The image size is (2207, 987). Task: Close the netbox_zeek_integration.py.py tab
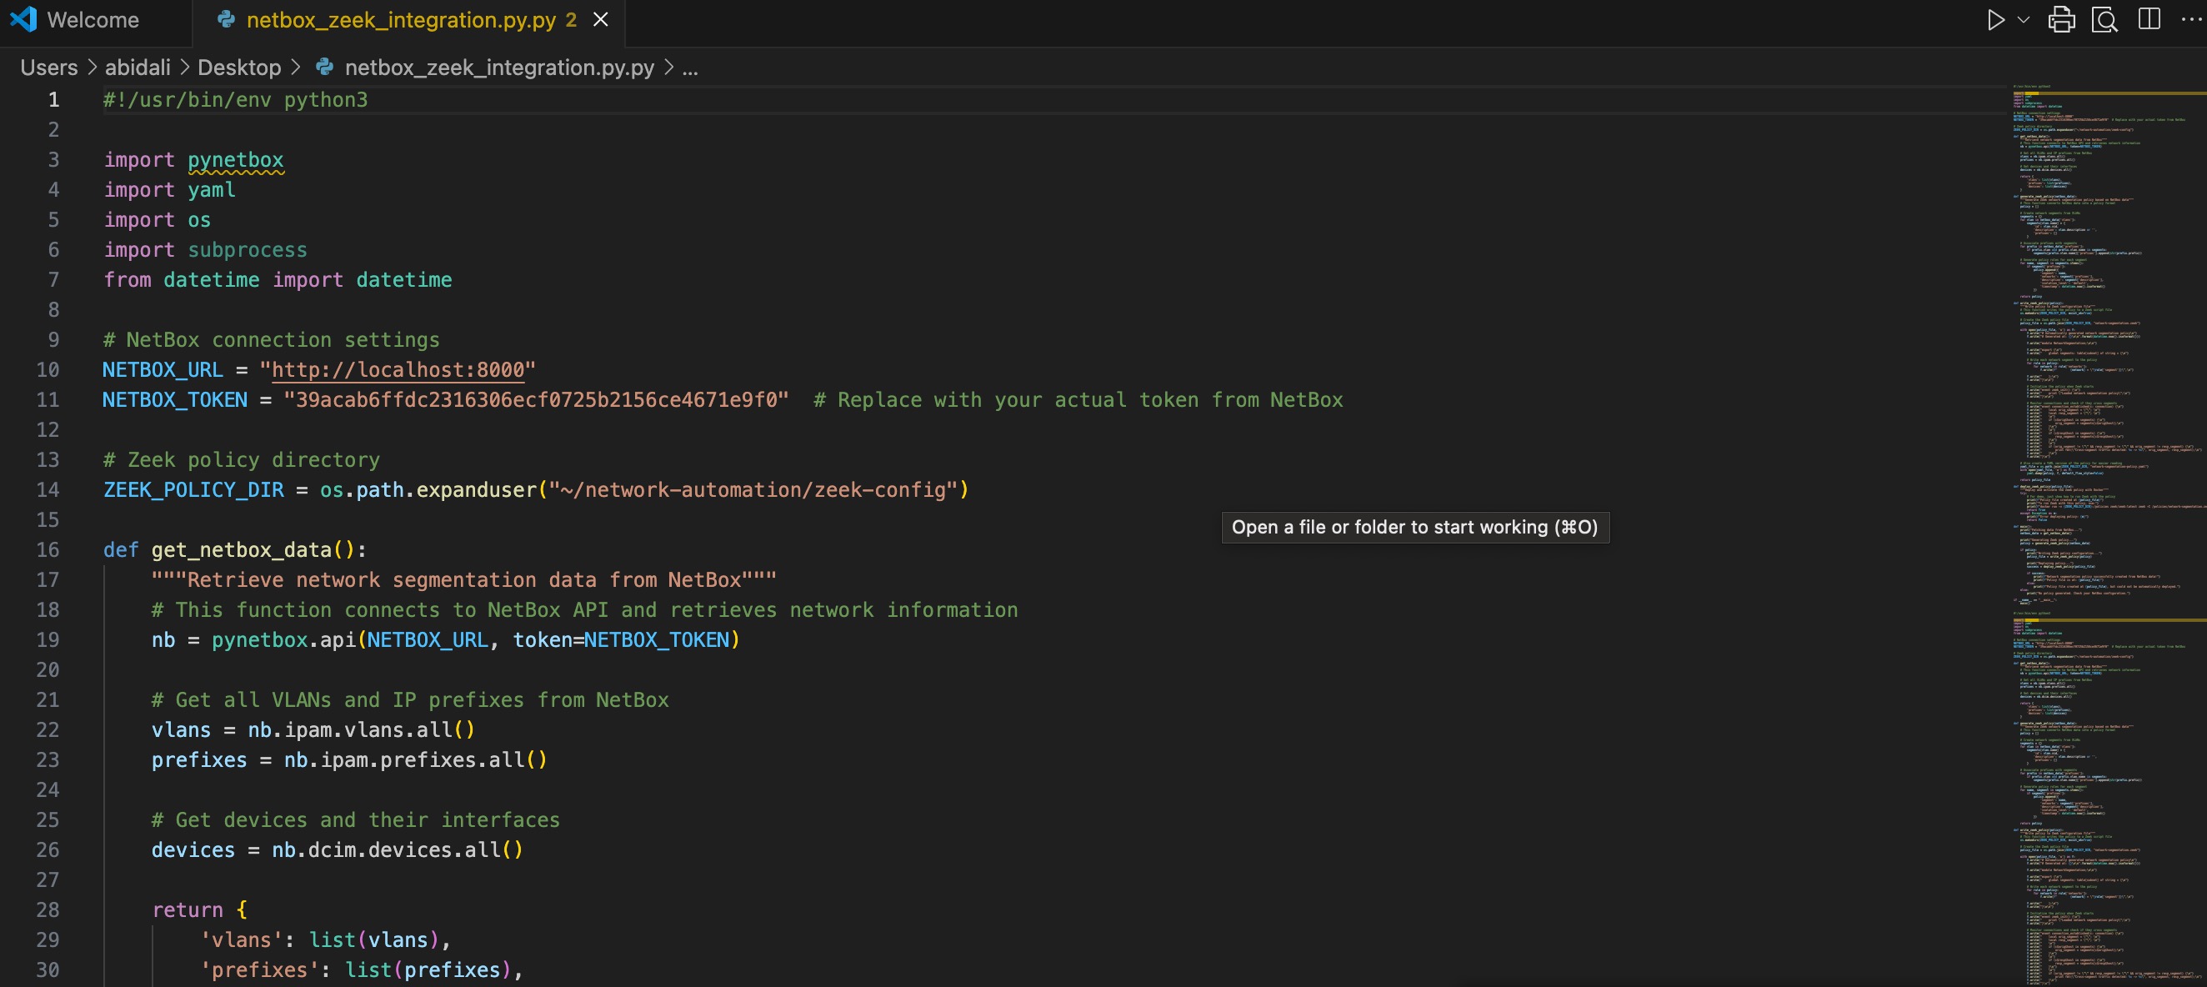tap(602, 20)
